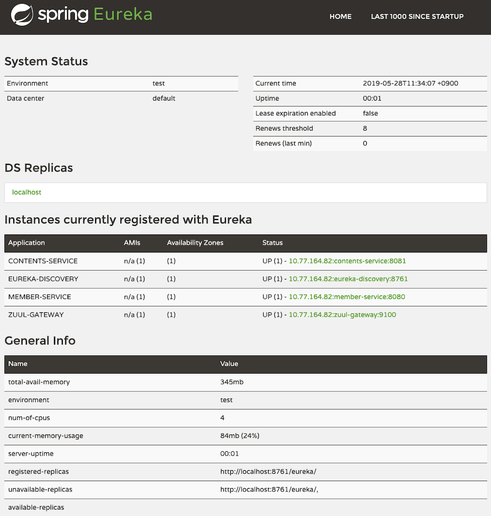491x516 pixels.
Task: Click the Application column header
Action: [27, 243]
